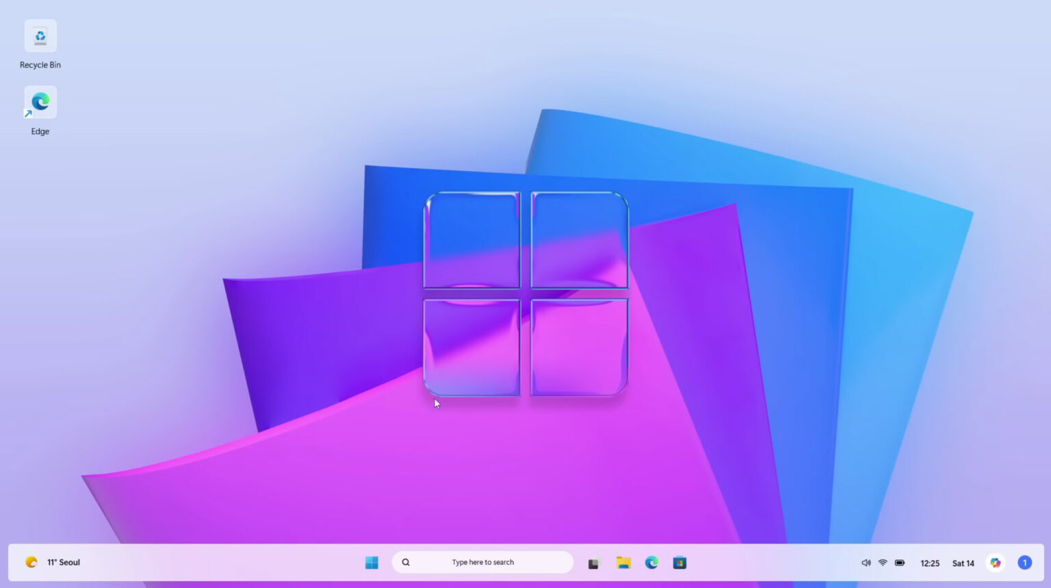
Task: Click the 12:25 clock
Action: (930, 563)
